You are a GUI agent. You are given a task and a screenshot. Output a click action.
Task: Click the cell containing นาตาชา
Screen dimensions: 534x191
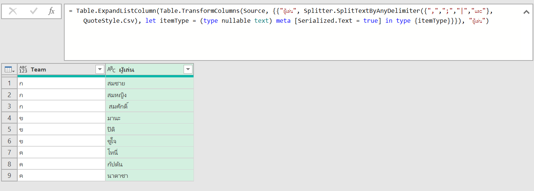(149, 176)
